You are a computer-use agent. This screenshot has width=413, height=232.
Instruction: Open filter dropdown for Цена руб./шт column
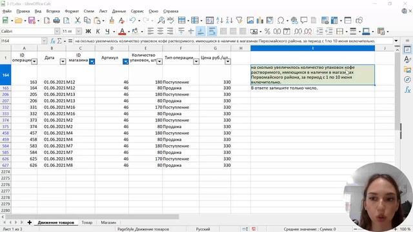(x=228, y=61)
